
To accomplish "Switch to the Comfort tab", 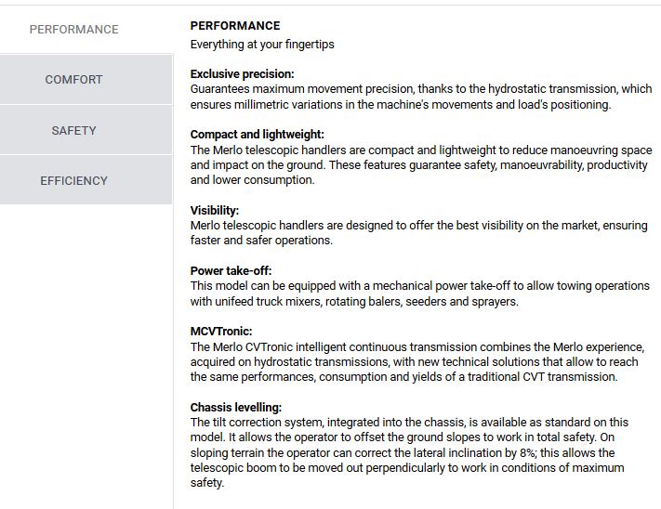I will [74, 80].
